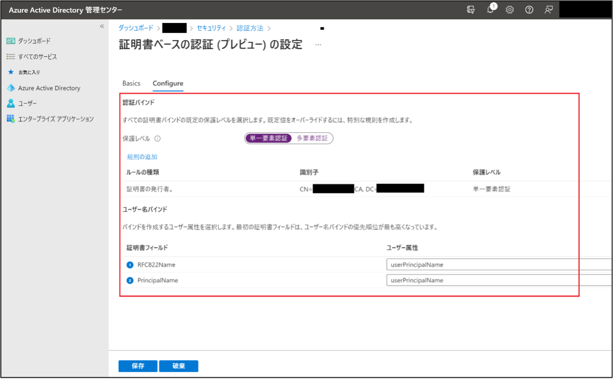The width and height of the screenshot is (614, 380).
Task: Click the 破棄 button
Action: click(179, 366)
